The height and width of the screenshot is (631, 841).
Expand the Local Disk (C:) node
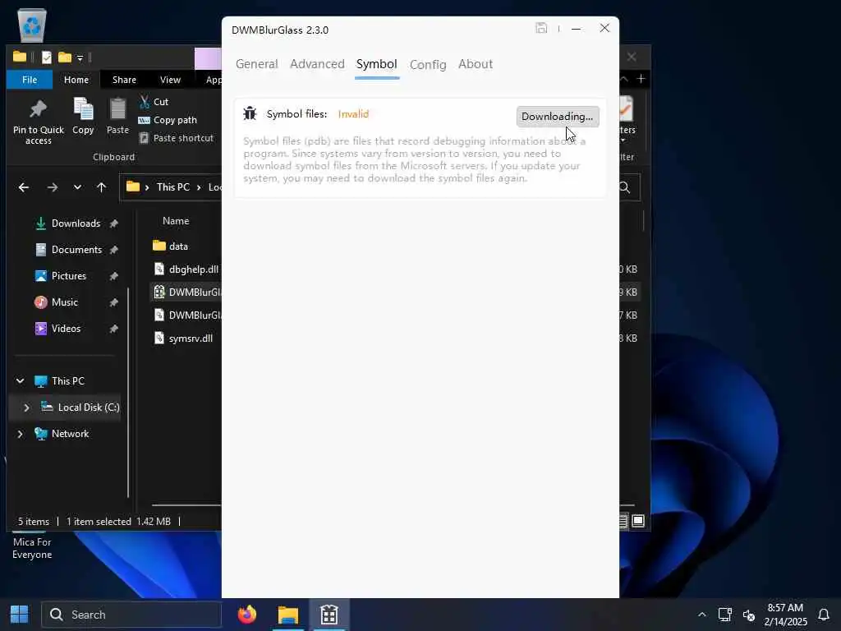click(x=26, y=408)
